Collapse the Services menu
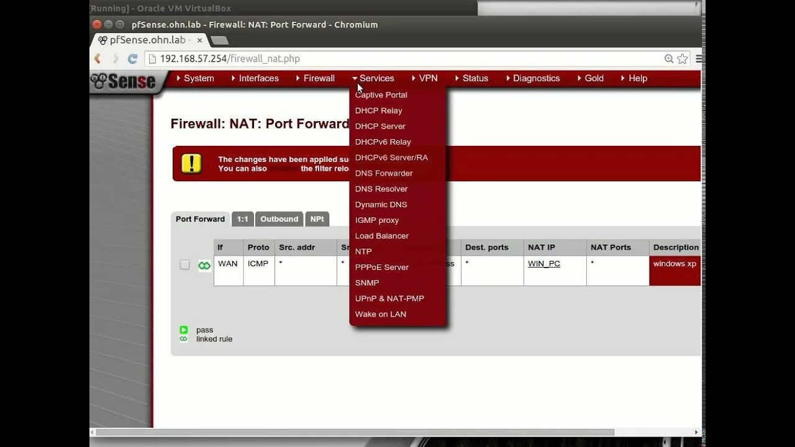The image size is (795, 447). [373, 78]
